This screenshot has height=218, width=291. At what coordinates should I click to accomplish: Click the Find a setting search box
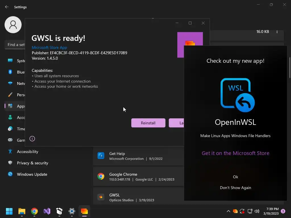click(x=15, y=45)
